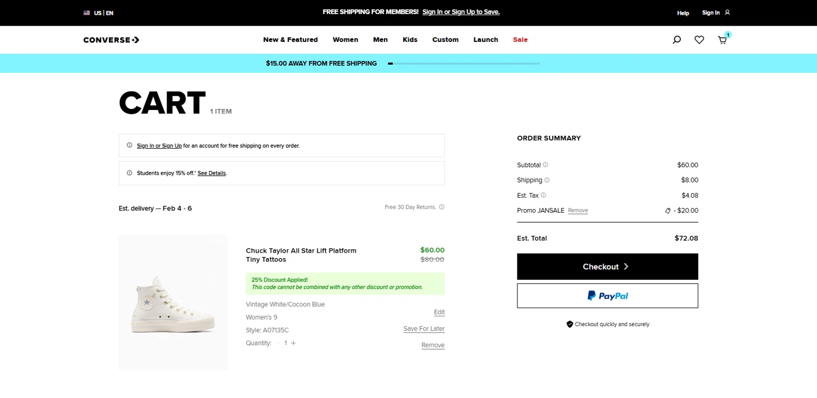Click the info icon next to Est. Tax
817x398 pixels.
point(543,195)
